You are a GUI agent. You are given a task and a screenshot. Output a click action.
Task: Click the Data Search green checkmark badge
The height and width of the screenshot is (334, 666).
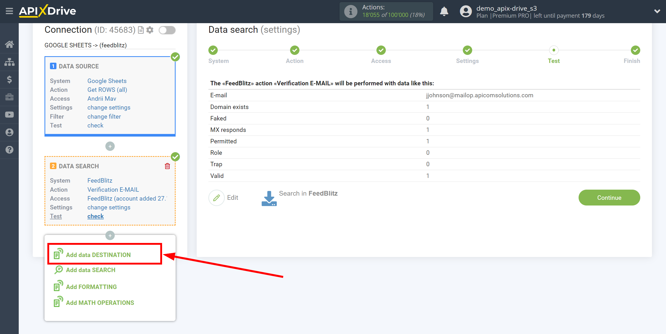[x=175, y=157]
